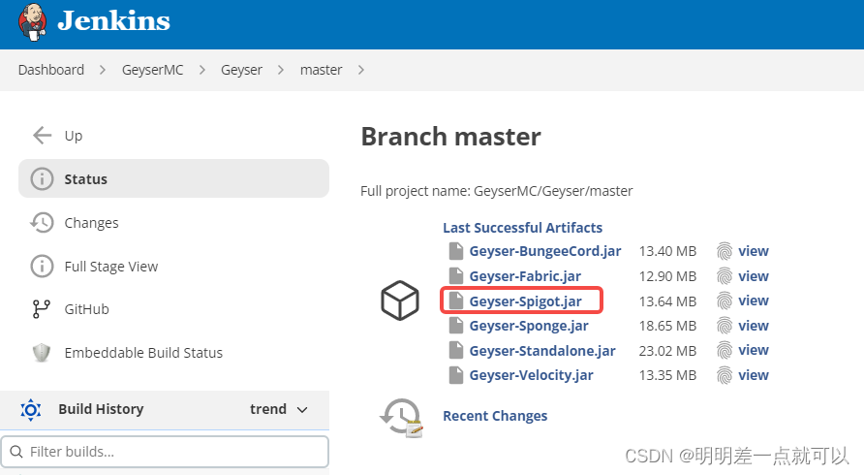This screenshot has height=475, width=864.
Task: Click the search magnifier in Filter builds
Action: click(16, 452)
